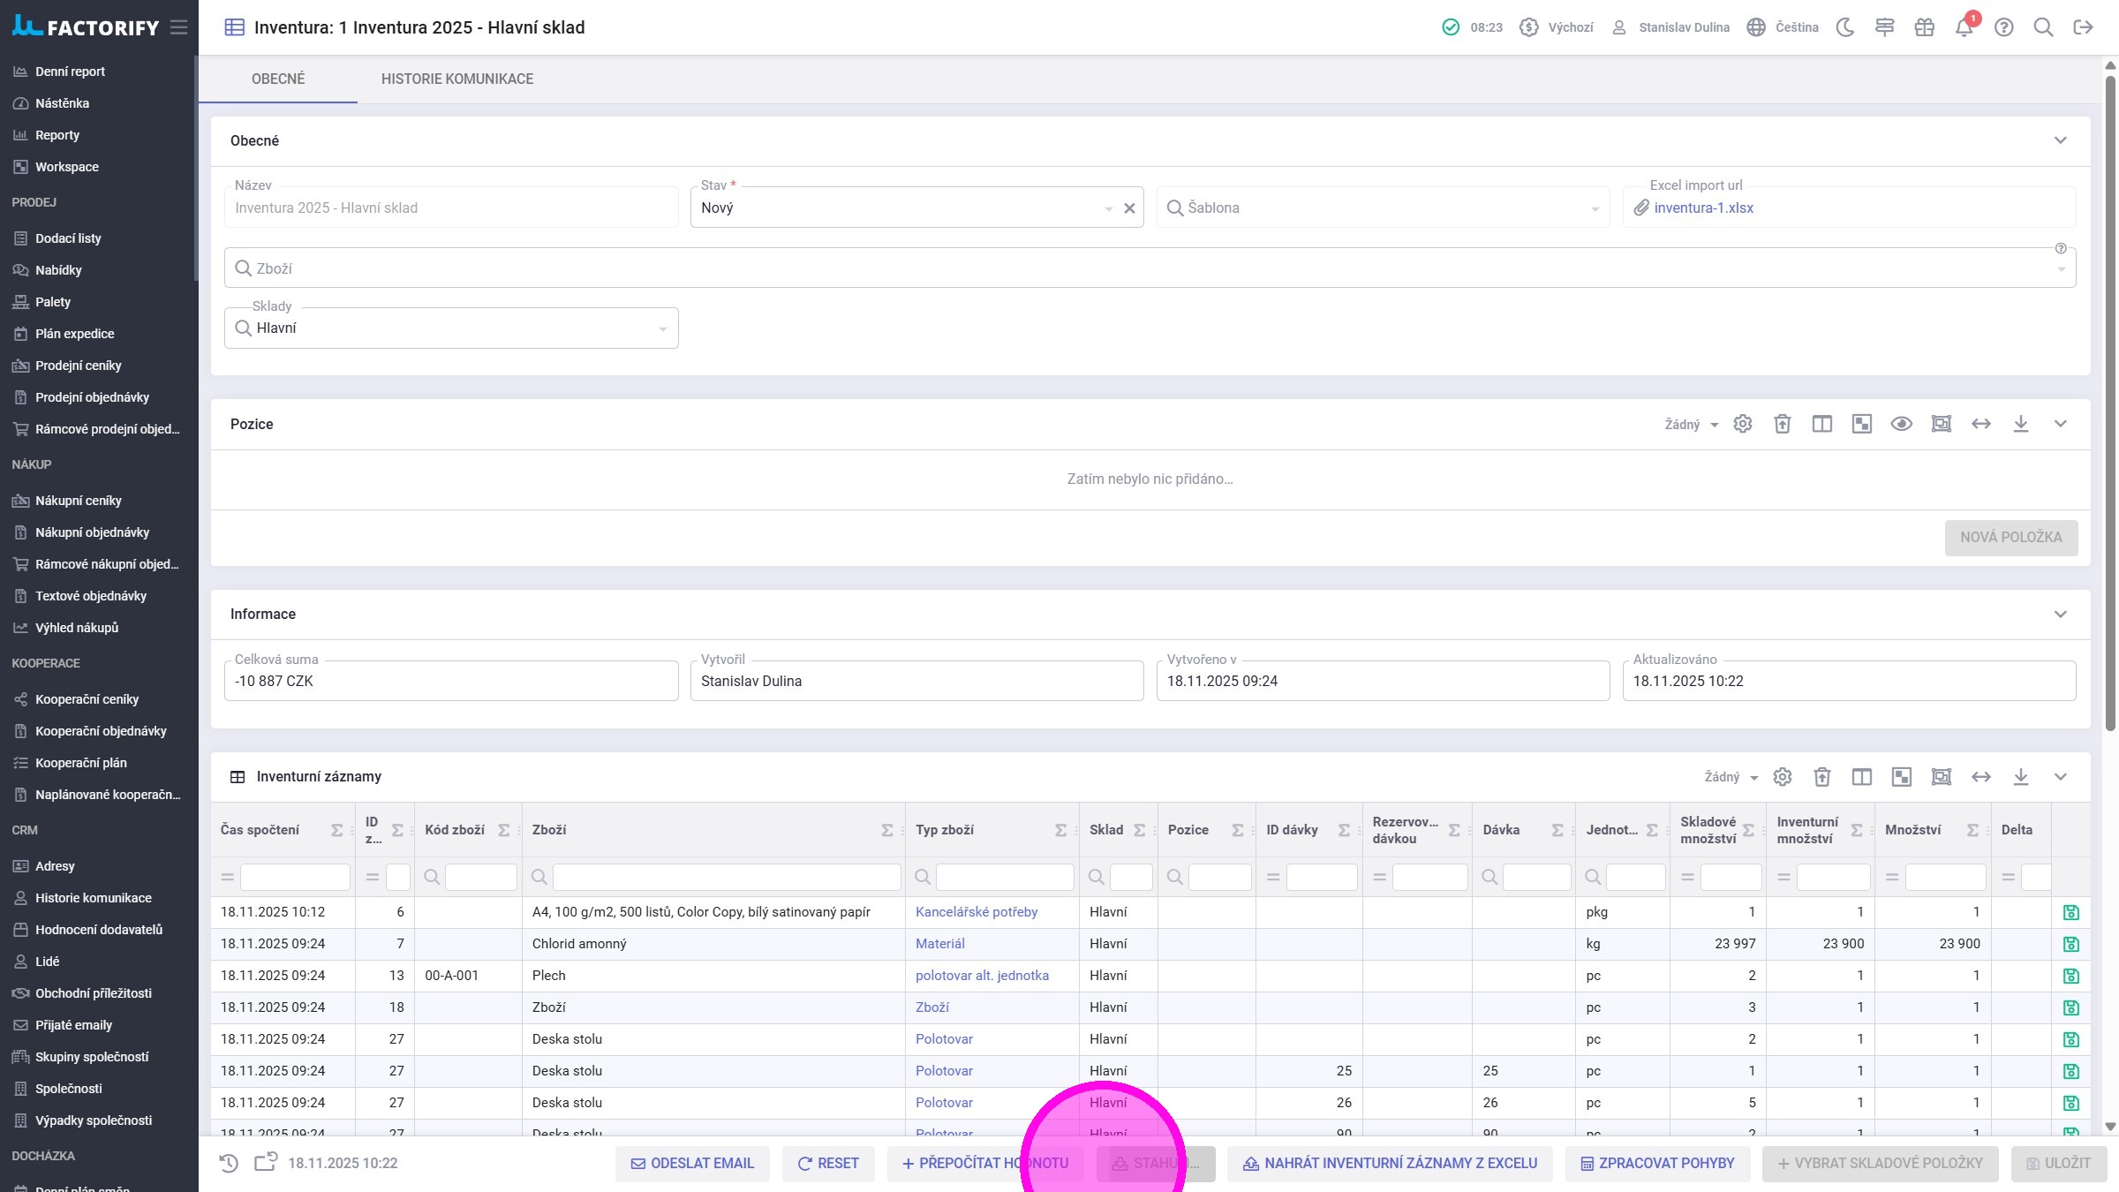Click Zpracovat pohyby button

pyautogui.click(x=1657, y=1163)
